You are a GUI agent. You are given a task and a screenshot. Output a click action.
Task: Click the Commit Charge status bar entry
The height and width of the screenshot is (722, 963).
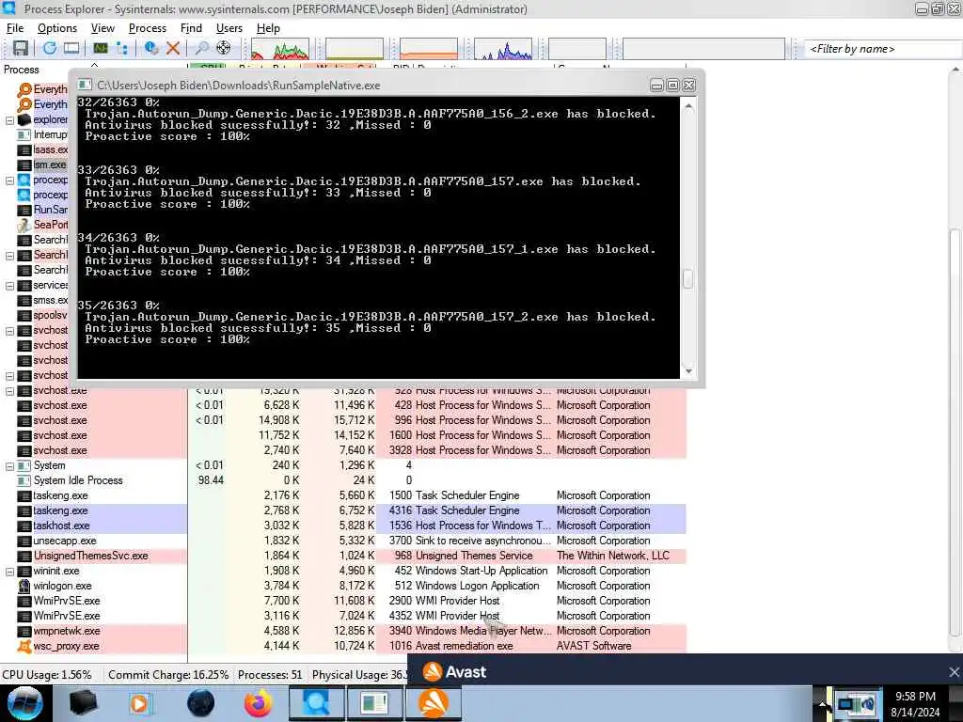pos(168,675)
